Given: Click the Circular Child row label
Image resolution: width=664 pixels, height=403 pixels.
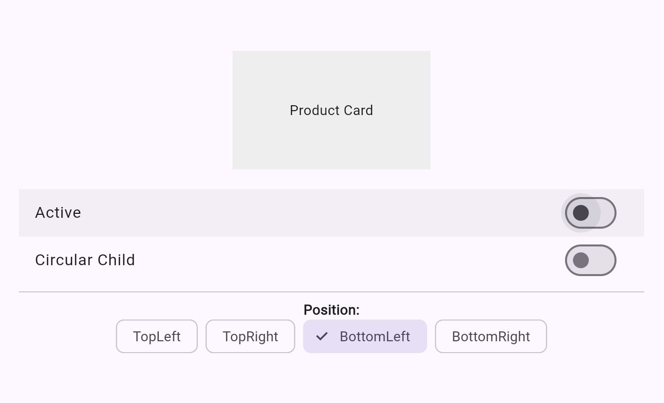Looking at the screenshot, I should point(85,260).
